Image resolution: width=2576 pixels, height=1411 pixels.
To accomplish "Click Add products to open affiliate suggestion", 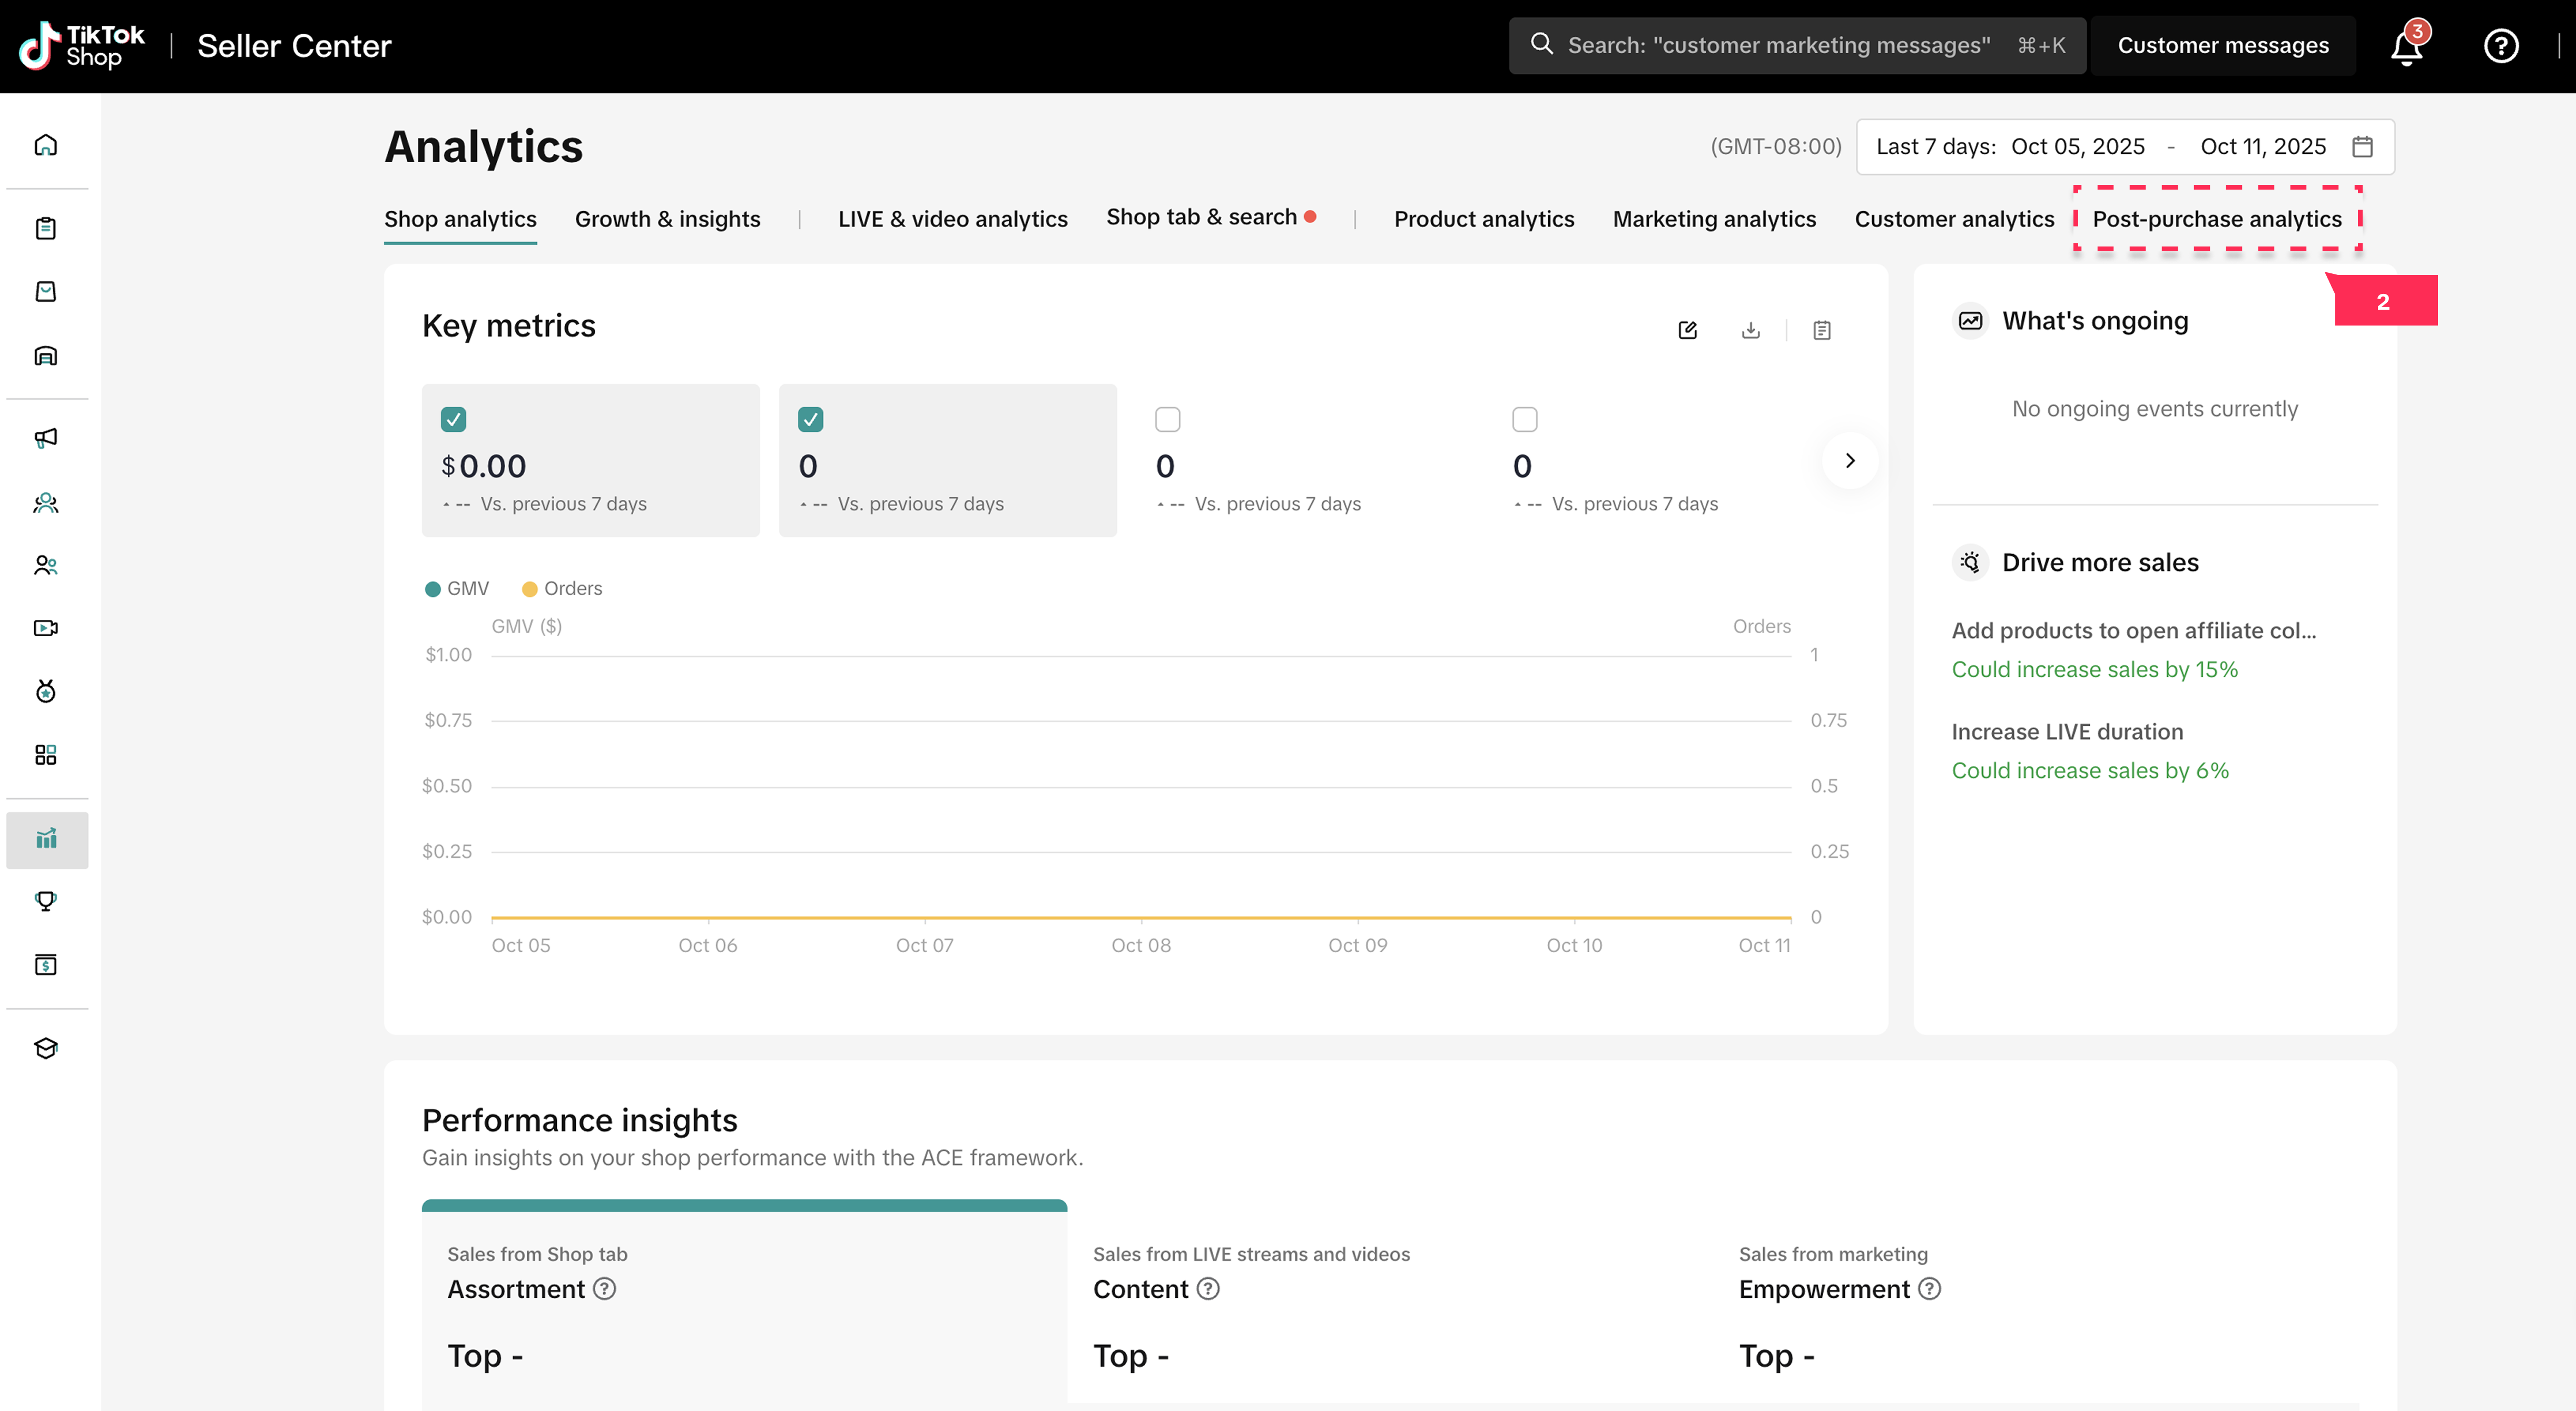I will click(x=2133, y=631).
